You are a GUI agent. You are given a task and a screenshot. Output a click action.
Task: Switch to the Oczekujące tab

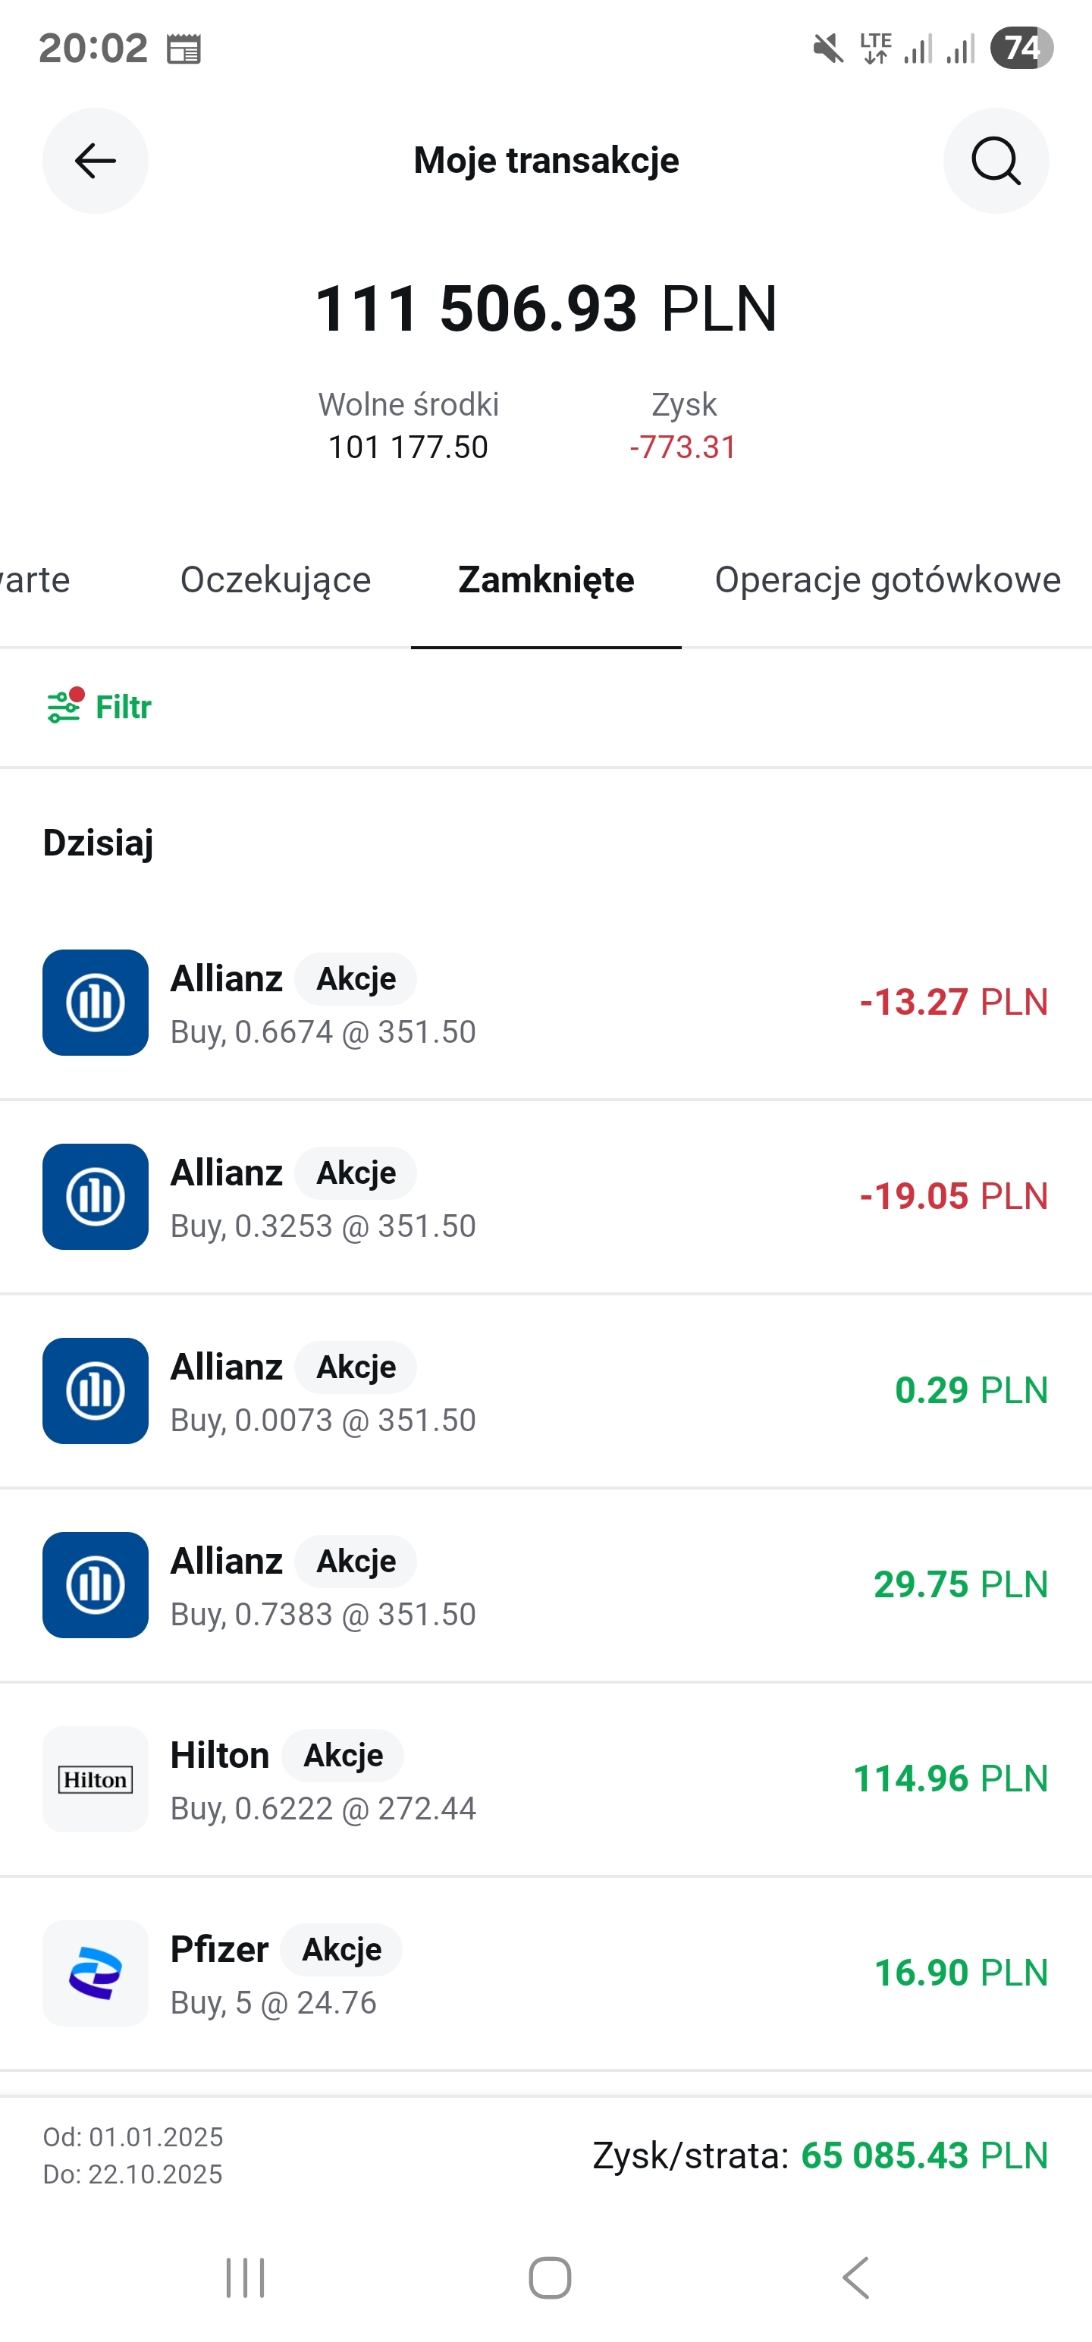(x=275, y=580)
